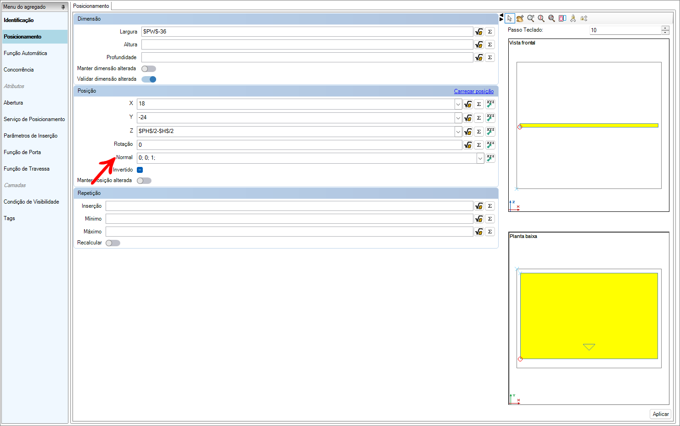The width and height of the screenshot is (680, 426).
Task: Toggle the Invertido checkbox
Action: tap(140, 170)
